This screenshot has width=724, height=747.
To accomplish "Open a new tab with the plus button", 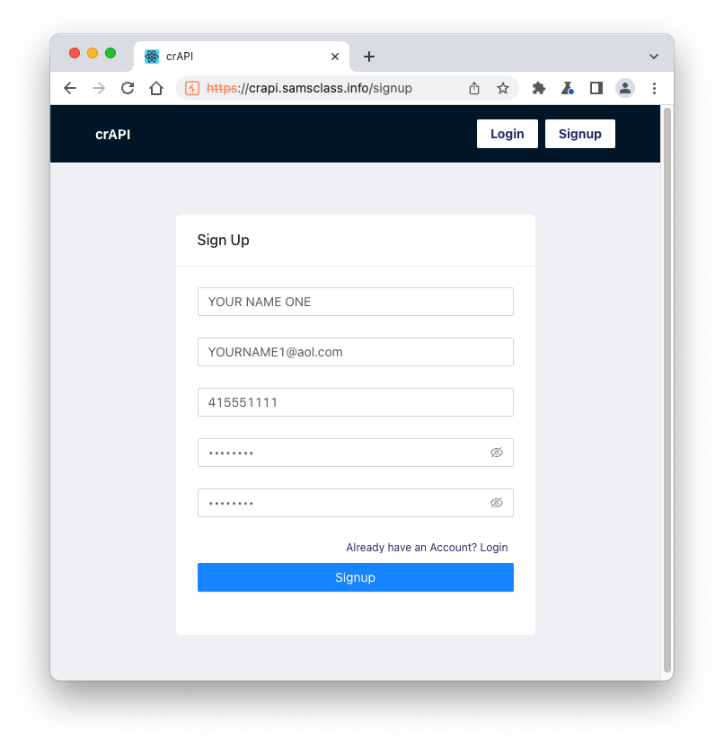I will click(369, 57).
